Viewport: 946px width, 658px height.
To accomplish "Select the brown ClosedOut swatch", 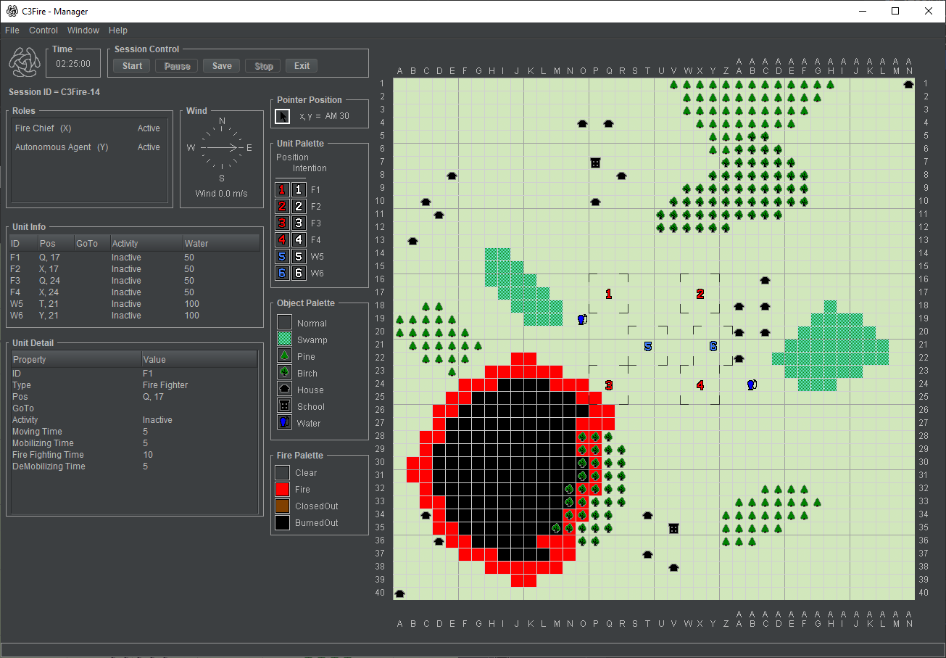I will coord(283,506).
